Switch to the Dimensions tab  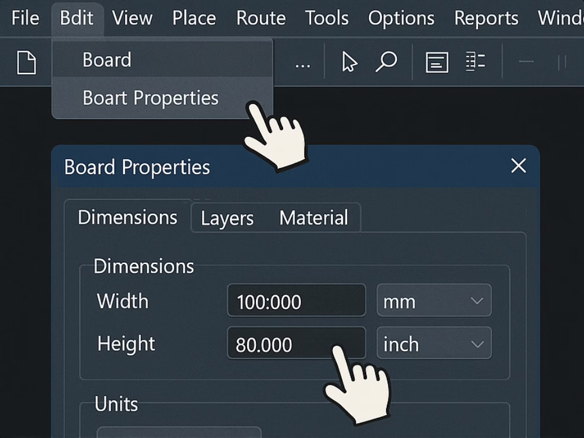click(x=127, y=217)
